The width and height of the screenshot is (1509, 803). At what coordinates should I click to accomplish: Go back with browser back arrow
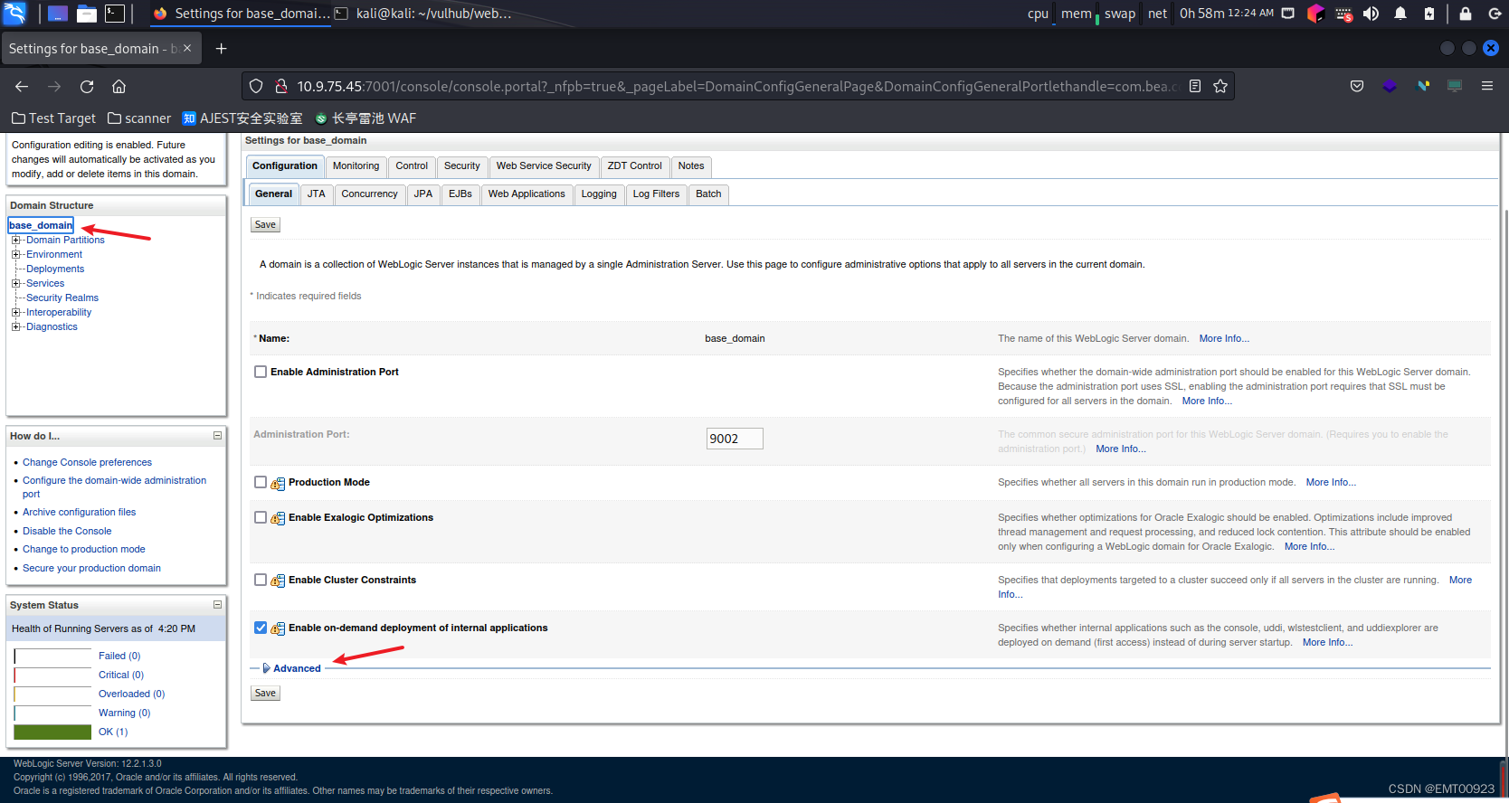pyautogui.click(x=22, y=86)
